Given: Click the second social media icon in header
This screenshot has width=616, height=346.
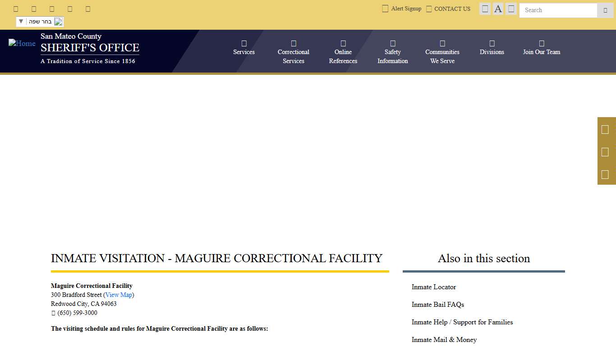Looking at the screenshot, I should click(34, 8).
